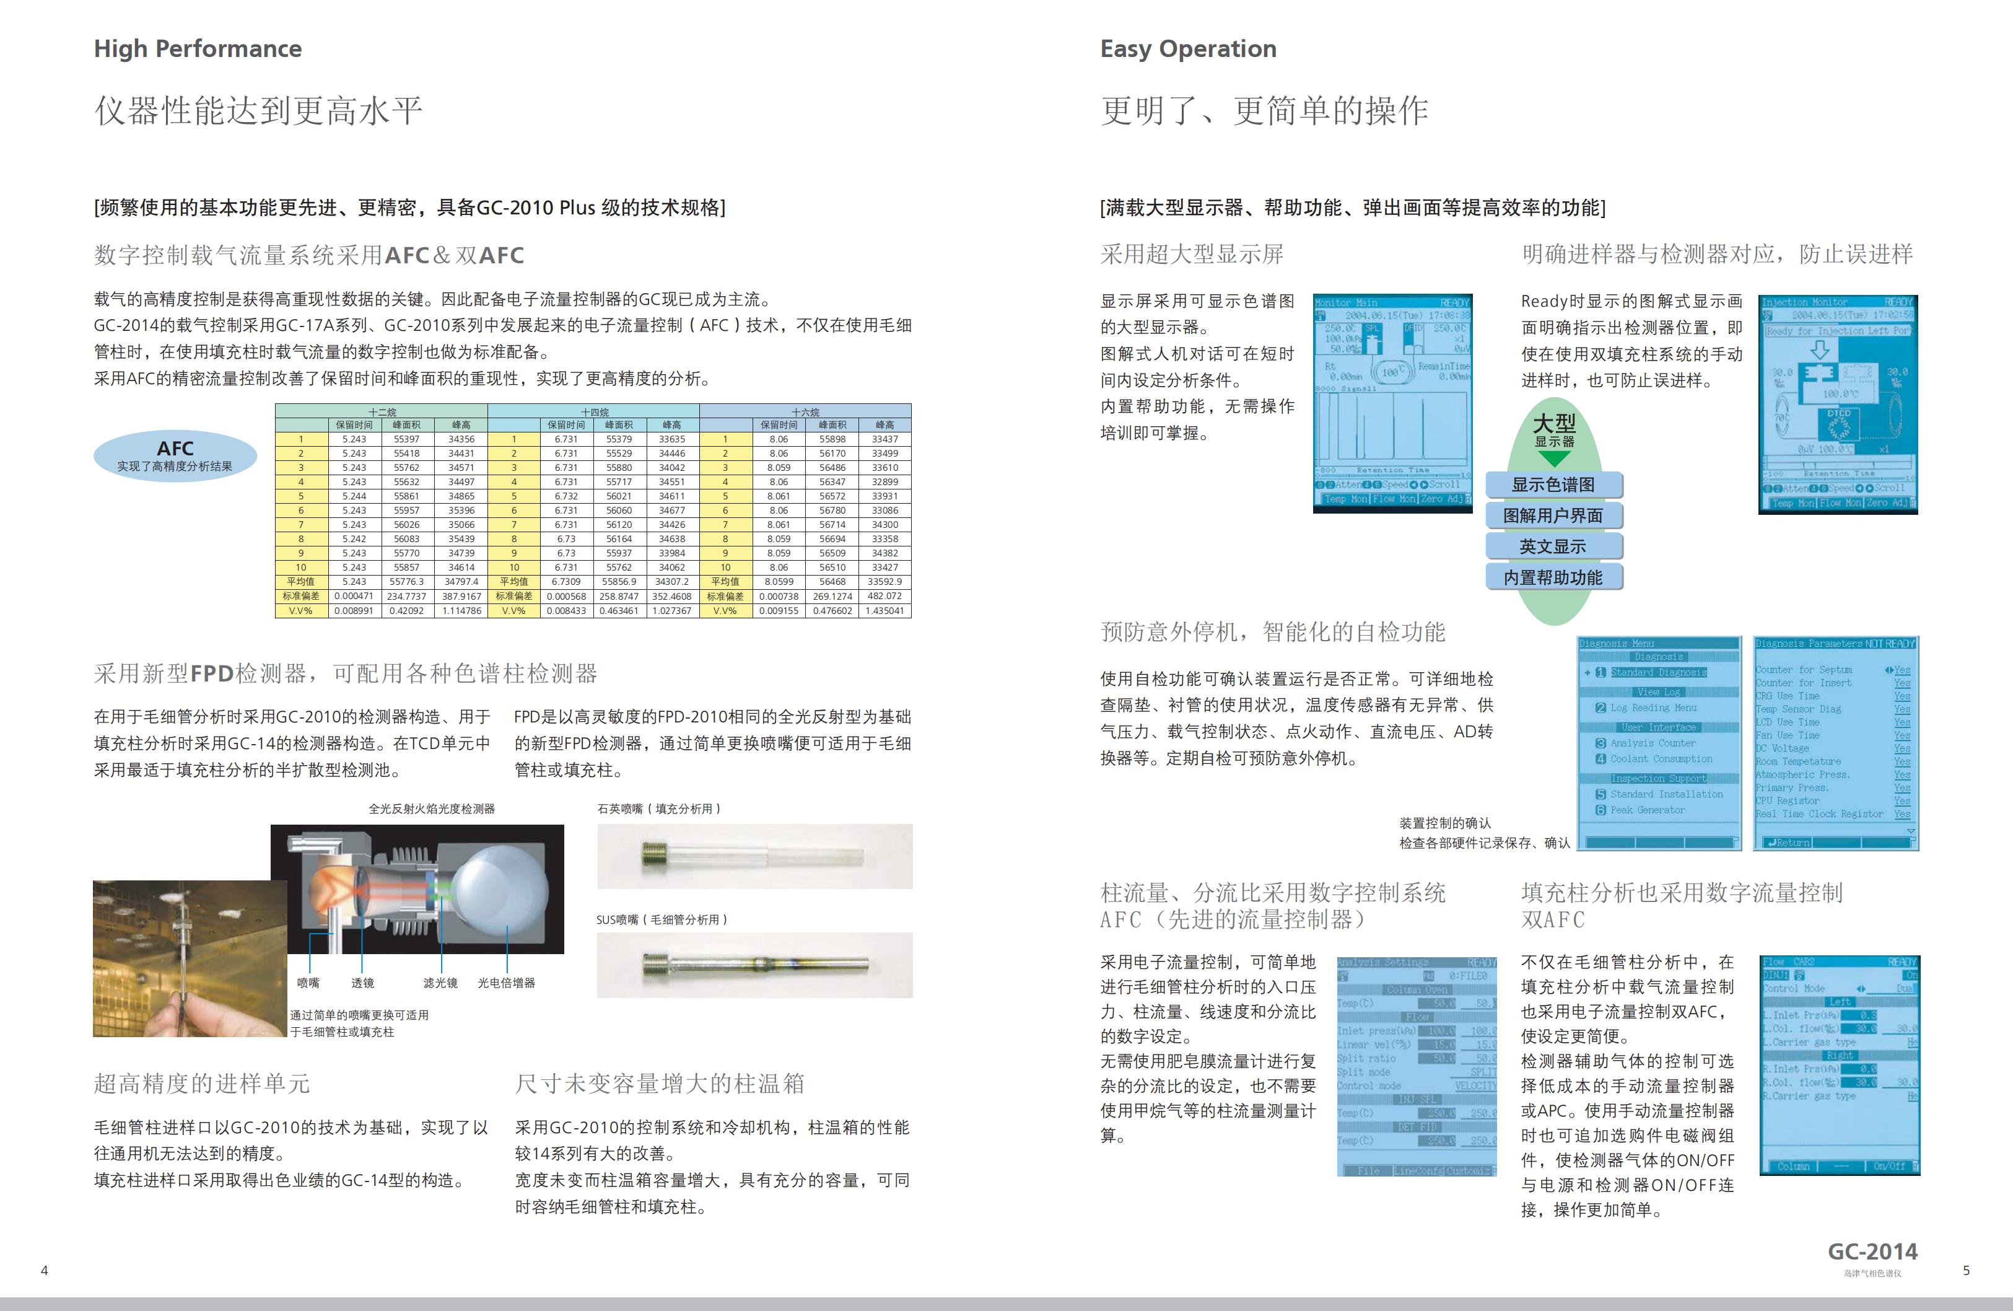Click the 显示色谱图 button

point(1554,484)
